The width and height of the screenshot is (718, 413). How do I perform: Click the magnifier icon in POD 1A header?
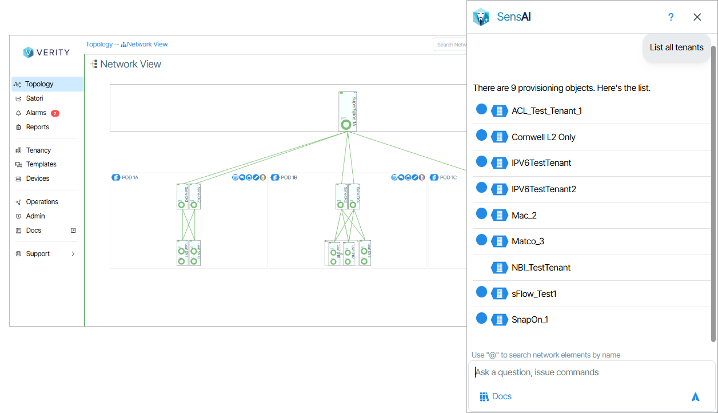pyautogui.click(x=242, y=178)
